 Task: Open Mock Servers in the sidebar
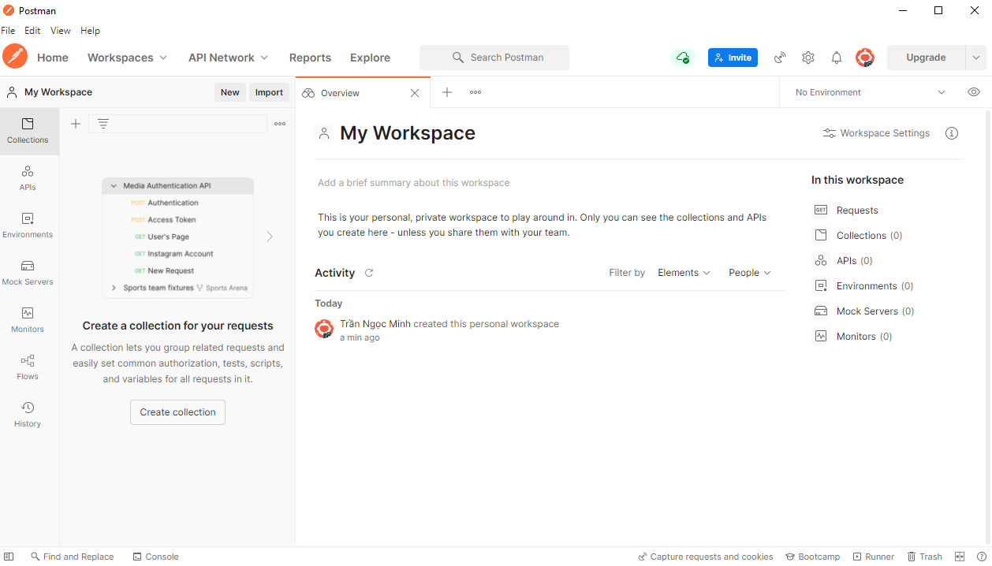(28, 274)
